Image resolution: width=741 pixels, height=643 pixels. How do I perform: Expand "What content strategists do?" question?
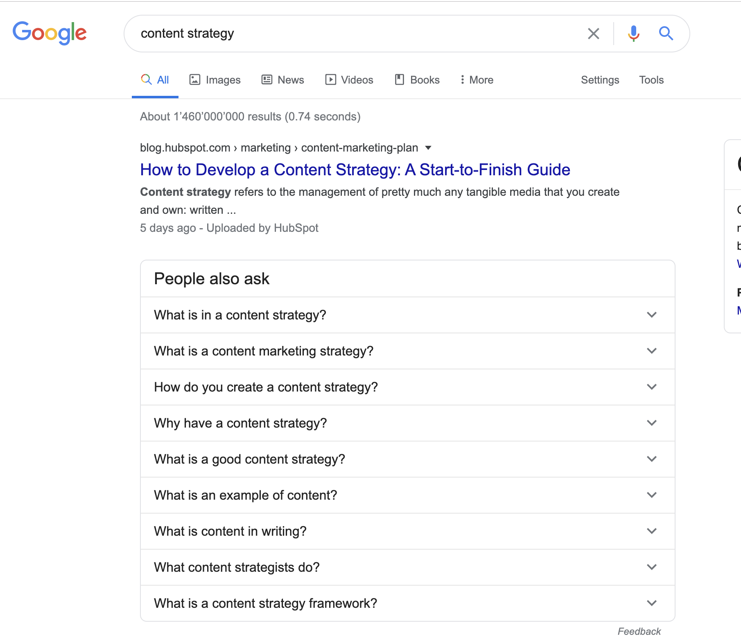[408, 567]
